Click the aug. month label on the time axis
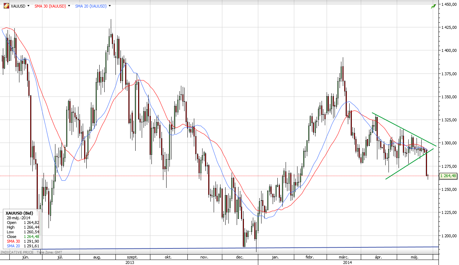The height and width of the screenshot is (265, 459). [97, 257]
